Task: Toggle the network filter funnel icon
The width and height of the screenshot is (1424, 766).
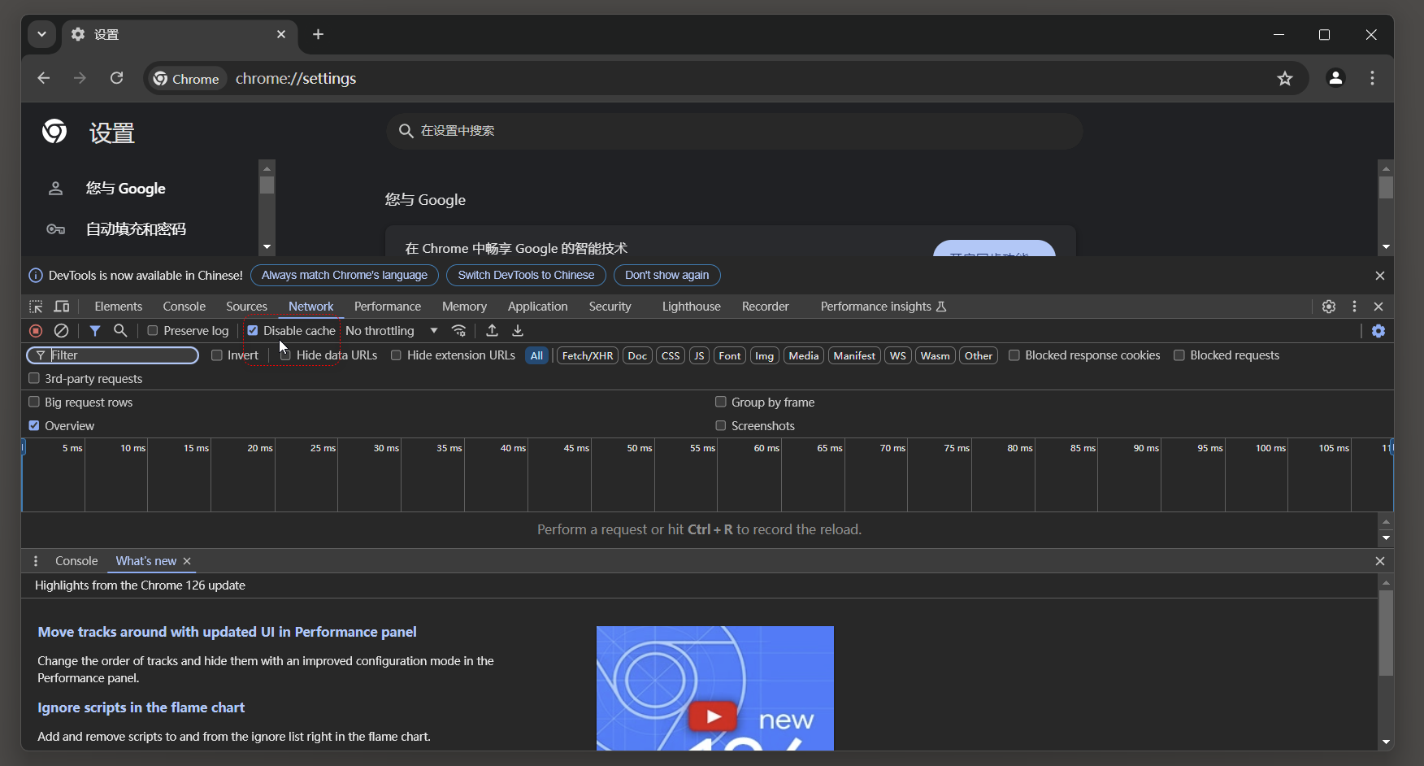Action: (x=95, y=331)
